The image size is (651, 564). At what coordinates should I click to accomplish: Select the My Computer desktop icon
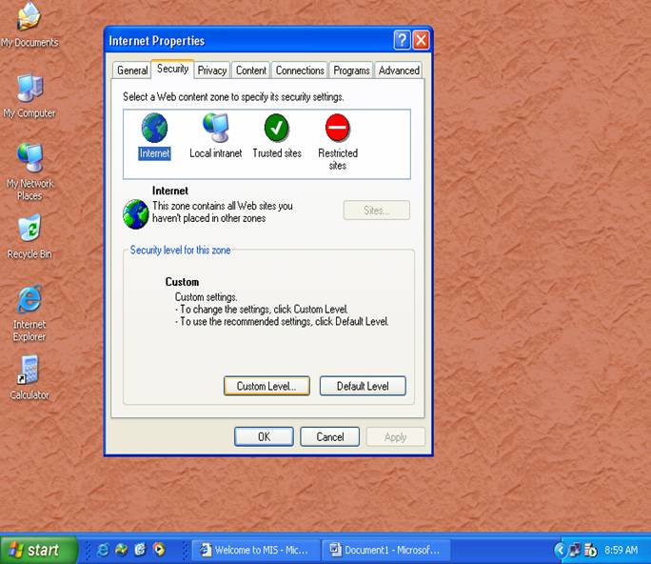(30, 89)
